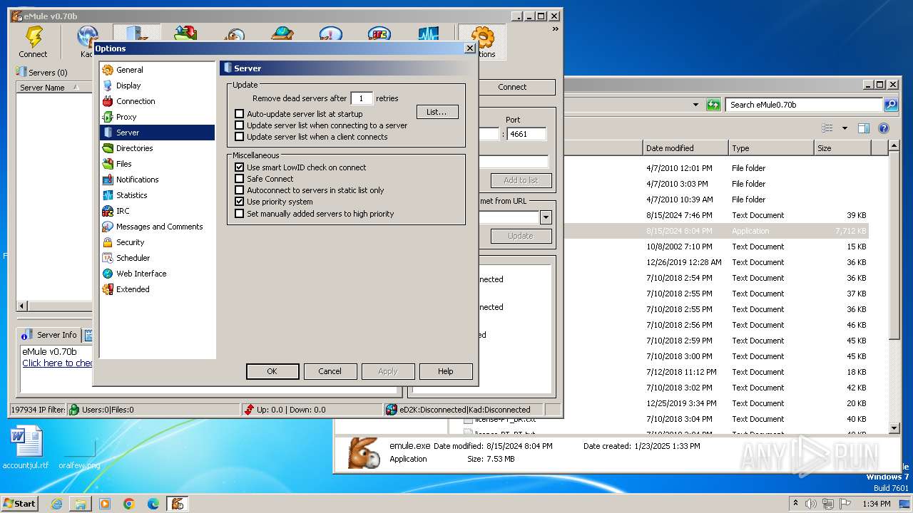Select the accountjul.rtf desktop icon
This screenshot has width=913, height=513.
click(x=26, y=448)
